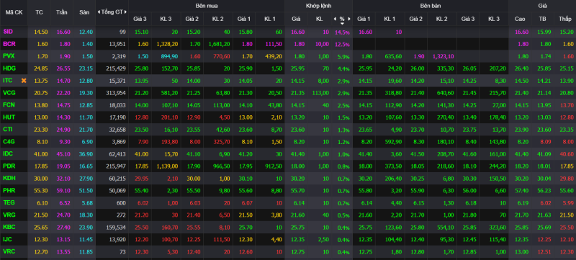This screenshot has height=260, width=576.
Task: Click the Giá header under Khớp lệnh
Action: (296, 19)
